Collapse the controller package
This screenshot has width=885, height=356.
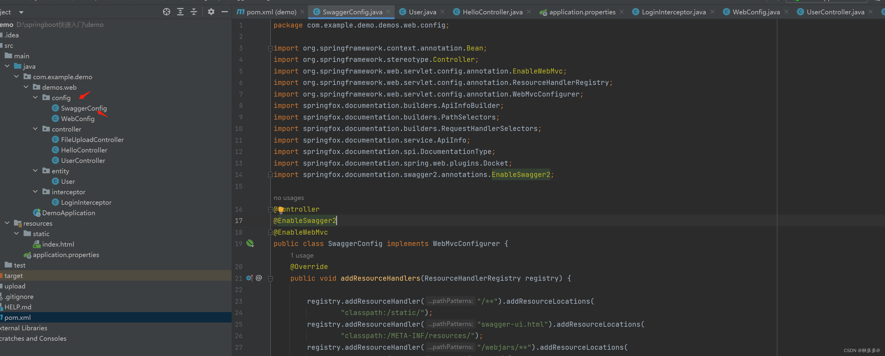[35, 129]
